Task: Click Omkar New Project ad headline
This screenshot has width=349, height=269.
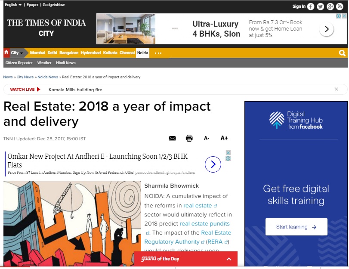Action: 98,161
